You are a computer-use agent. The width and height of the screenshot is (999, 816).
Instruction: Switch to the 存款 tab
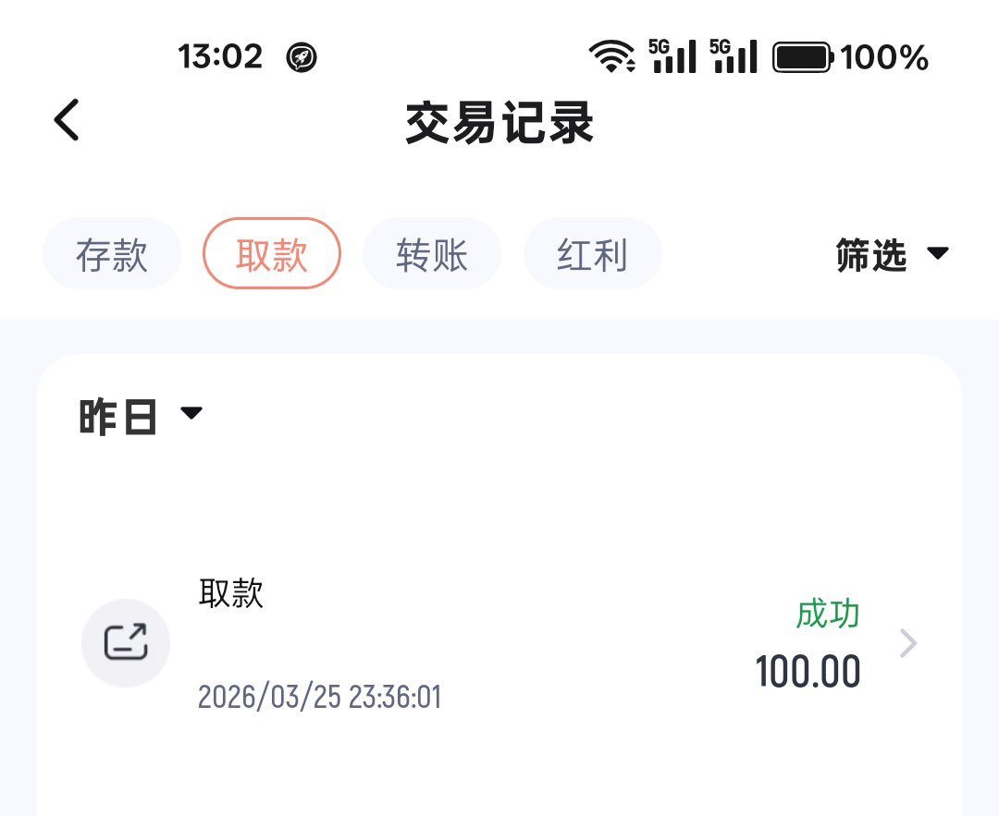[112, 254]
